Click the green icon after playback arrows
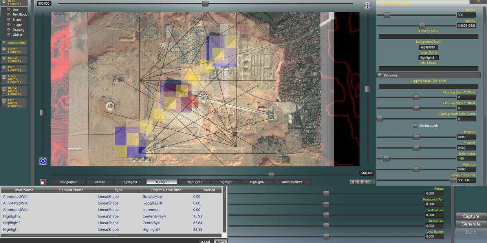This screenshot has height=243, width=487. pyautogui.click(x=373, y=182)
